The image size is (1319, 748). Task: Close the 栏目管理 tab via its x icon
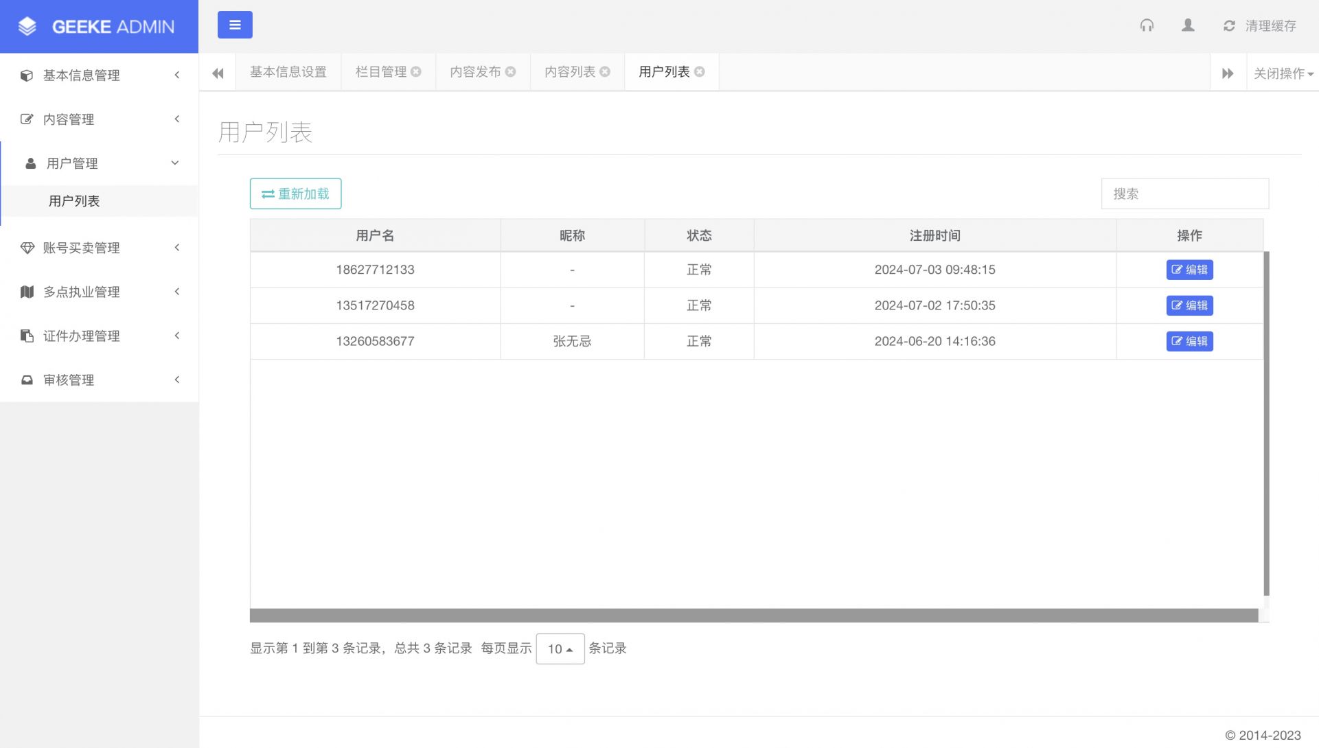416,72
